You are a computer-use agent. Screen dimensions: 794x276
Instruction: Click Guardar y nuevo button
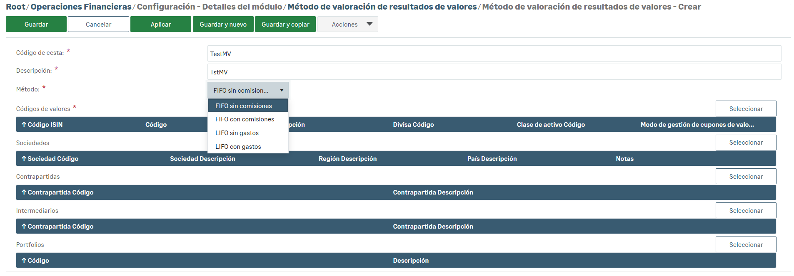point(223,25)
